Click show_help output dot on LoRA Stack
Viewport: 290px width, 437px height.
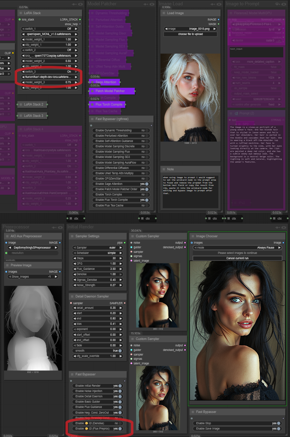coord(80,24)
